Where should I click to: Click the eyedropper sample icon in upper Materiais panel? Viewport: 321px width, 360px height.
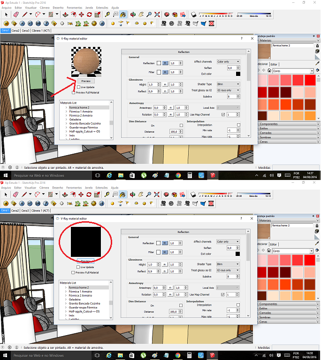(x=318, y=63)
